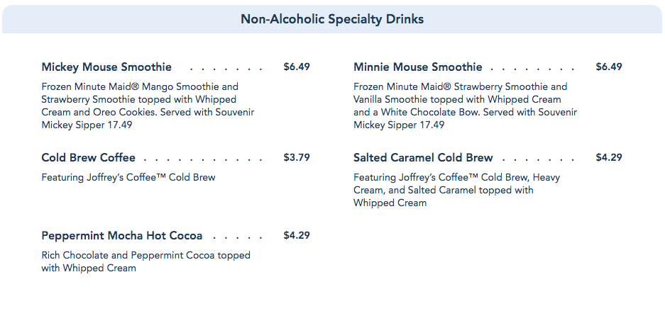Click the Peppermint Mocha Hot Cocoa $4.29 price
The width and height of the screenshot is (665, 311).
(297, 235)
